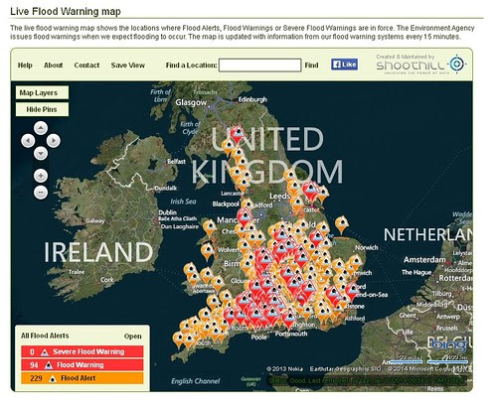Focus the Find a Location text box

[x=260, y=66]
